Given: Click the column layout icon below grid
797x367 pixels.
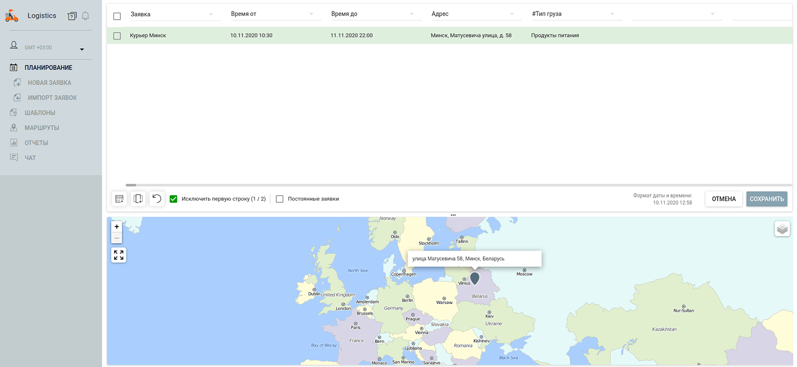Looking at the screenshot, I should (x=138, y=199).
